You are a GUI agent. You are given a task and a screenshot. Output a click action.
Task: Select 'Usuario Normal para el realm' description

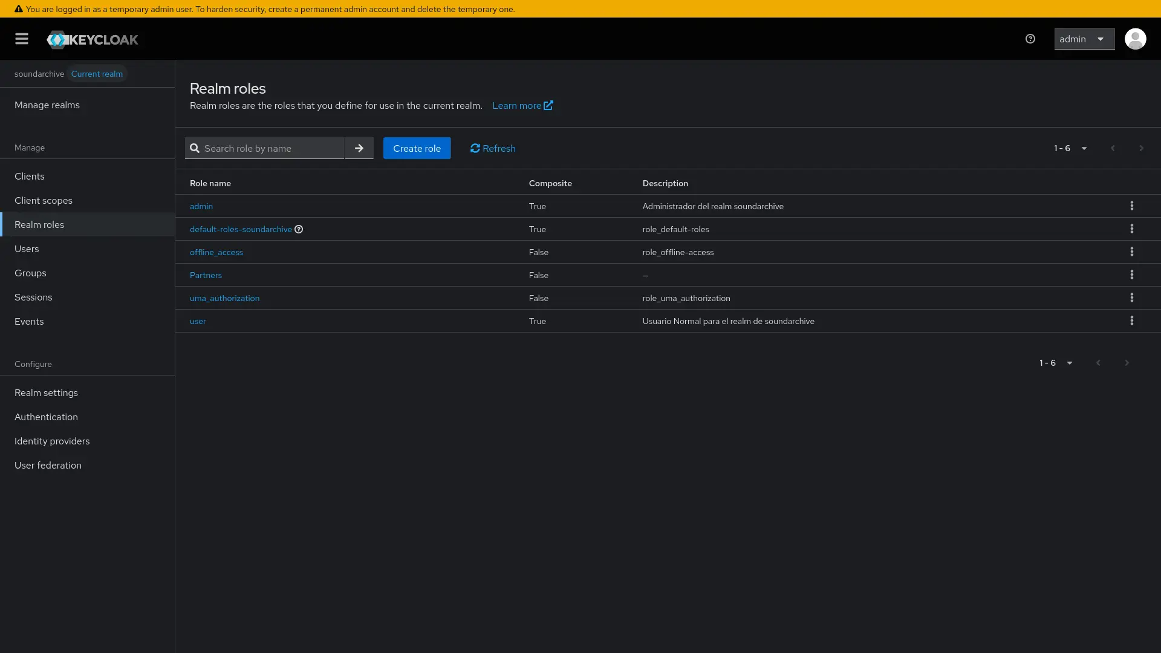(728, 321)
